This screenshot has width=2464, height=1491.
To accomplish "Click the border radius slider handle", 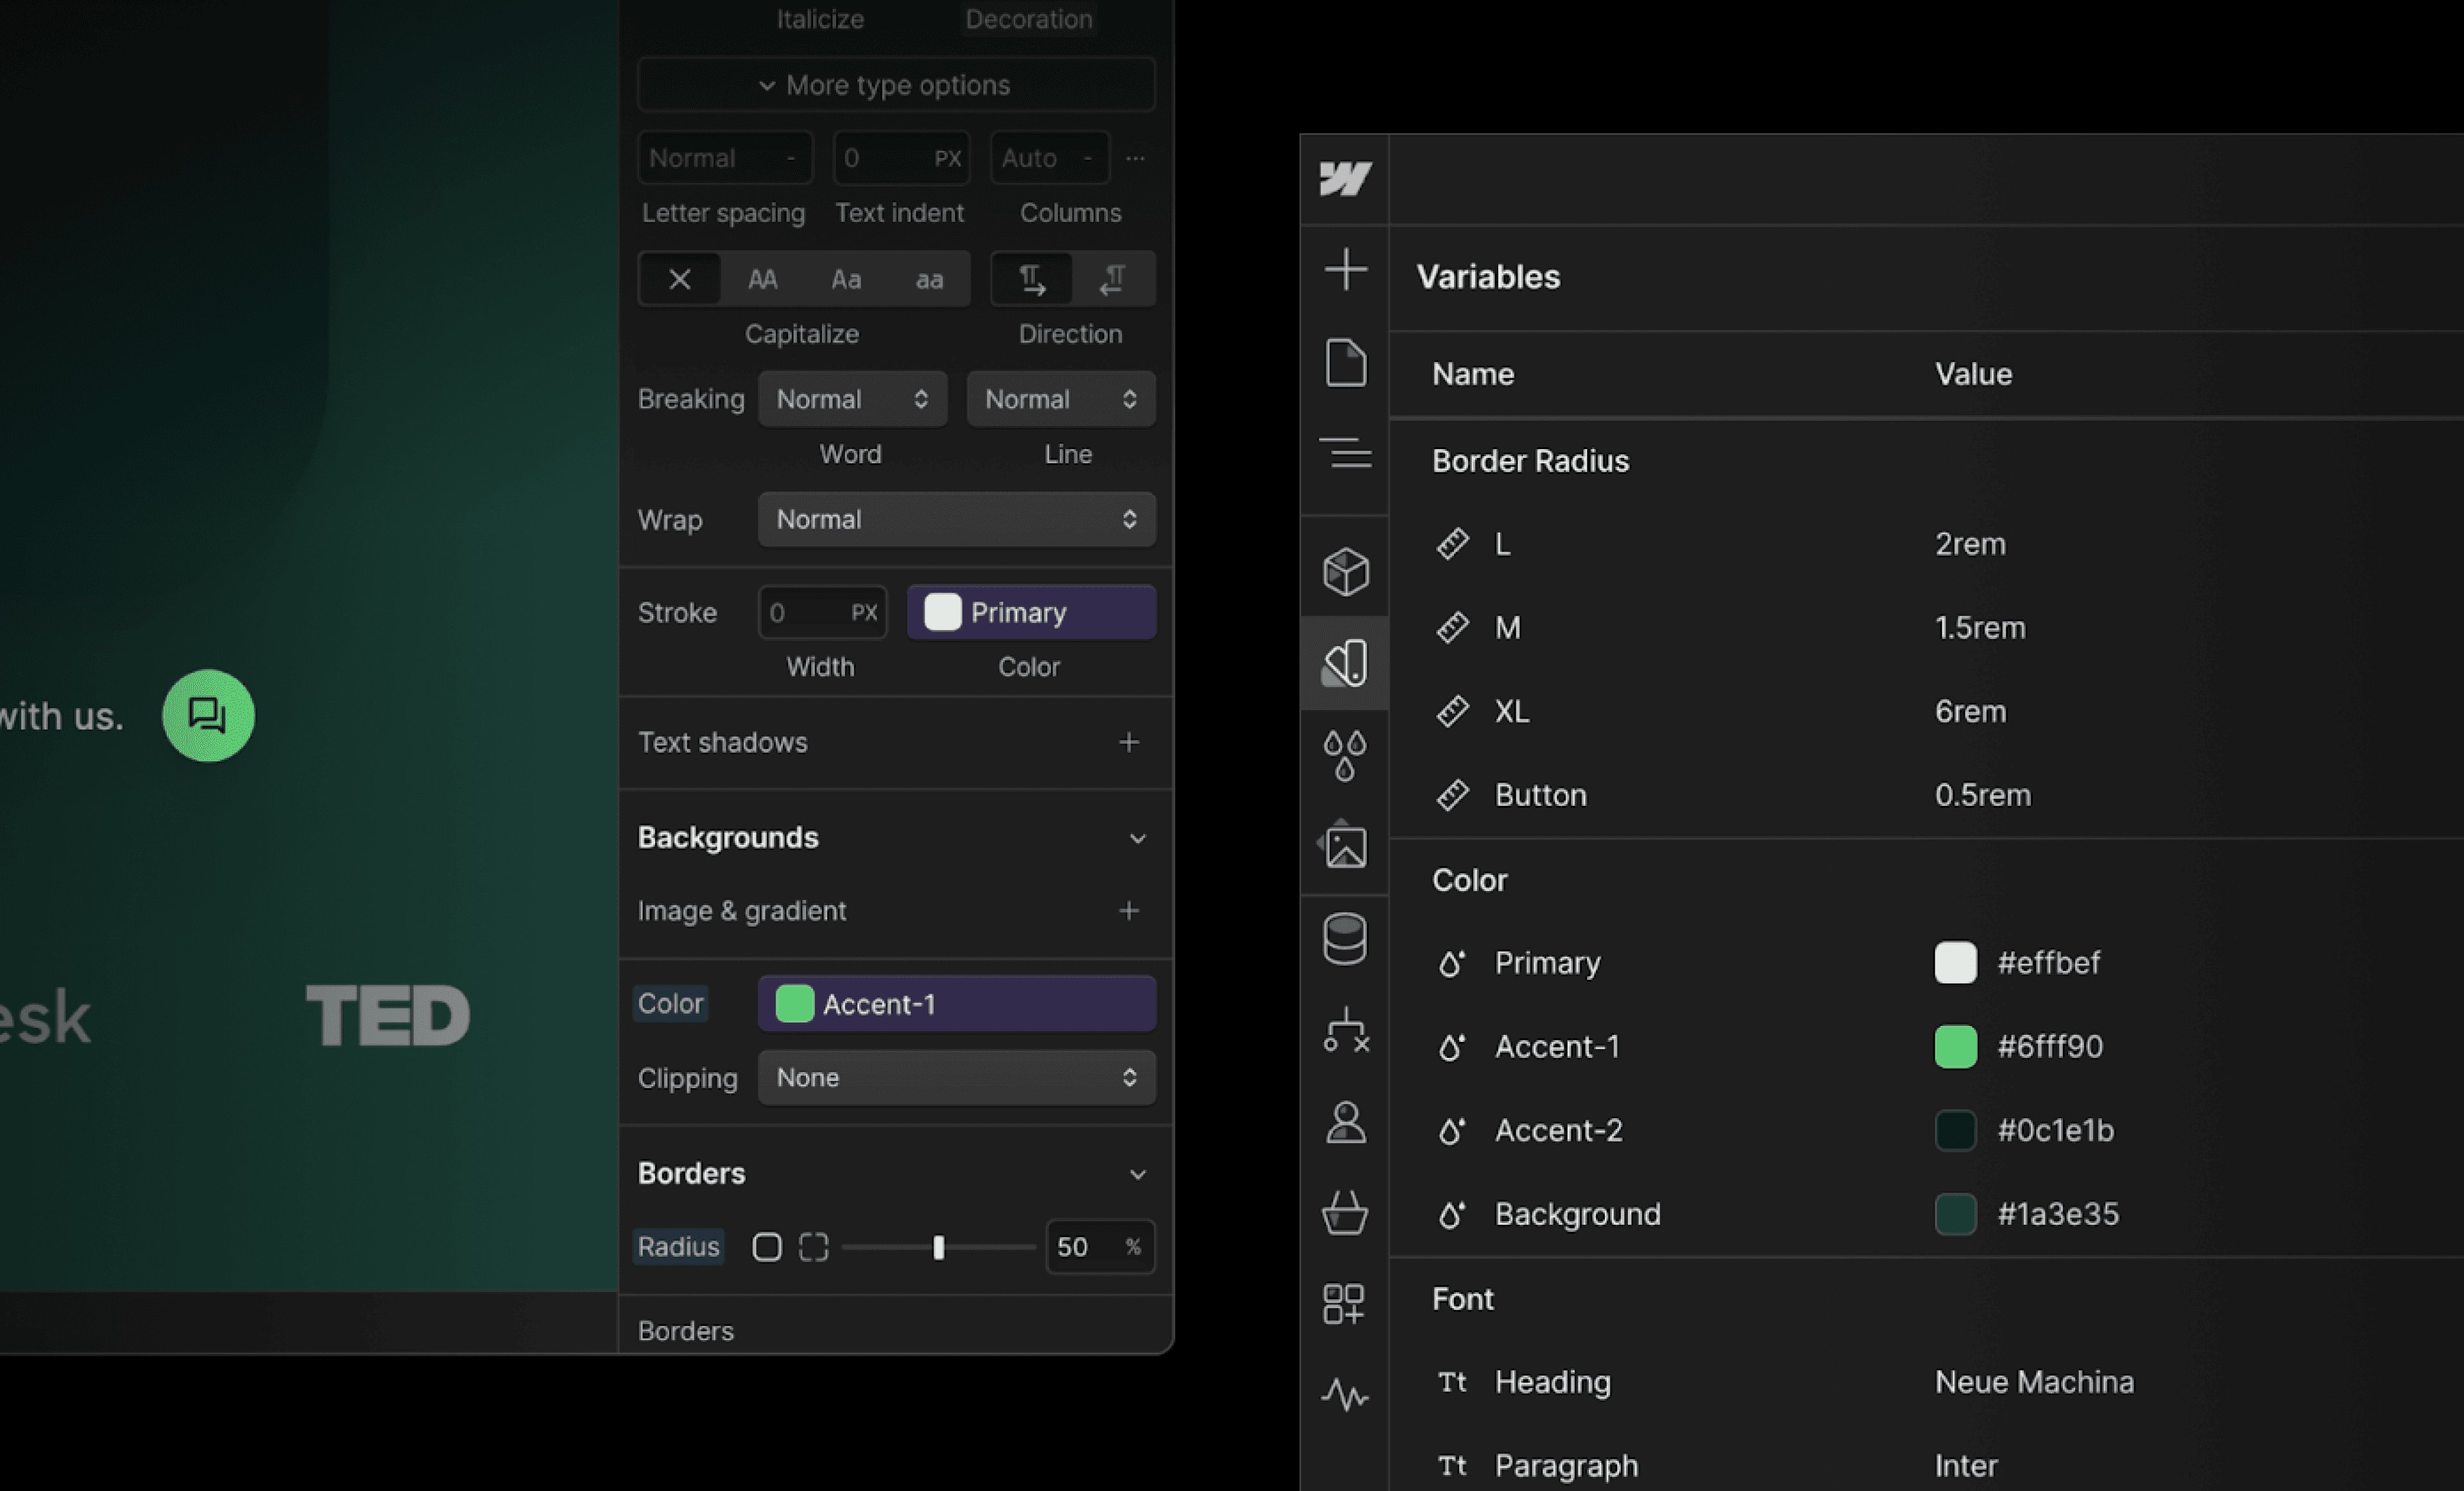I will point(938,1247).
